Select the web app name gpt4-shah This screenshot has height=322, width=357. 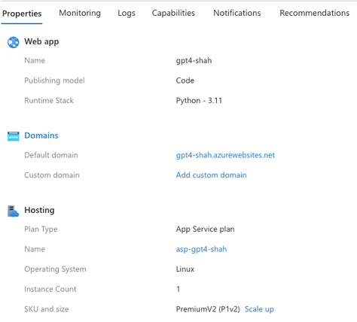[x=194, y=61]
